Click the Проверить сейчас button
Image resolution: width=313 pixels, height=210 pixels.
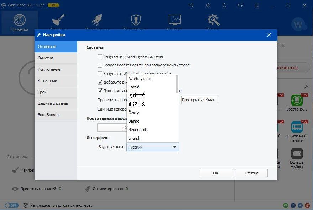point(199,100)
